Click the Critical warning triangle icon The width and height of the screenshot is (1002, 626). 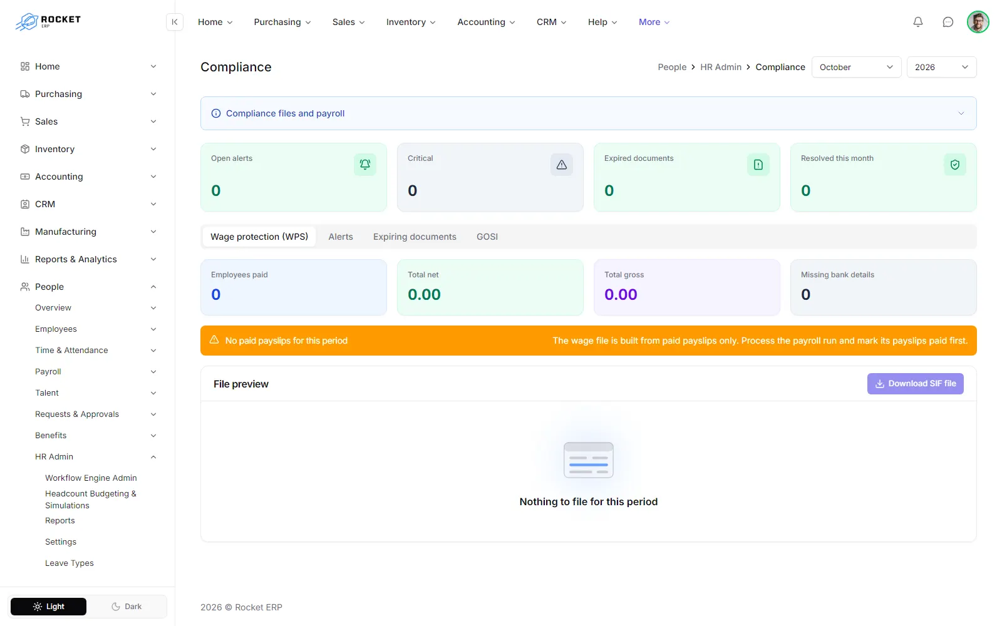(562, 165)
